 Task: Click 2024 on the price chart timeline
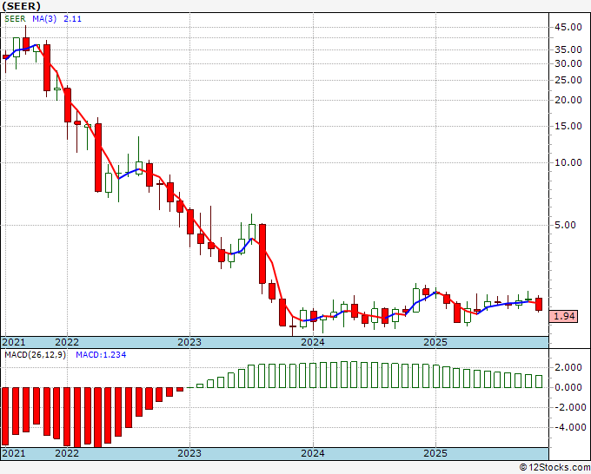[313, 342]
